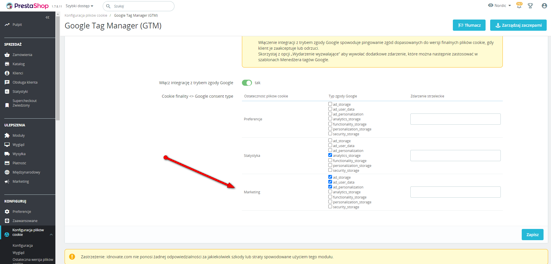Check ad_user_data in the Statystyka row
551x264 pixels.
[x=330, y=145]
